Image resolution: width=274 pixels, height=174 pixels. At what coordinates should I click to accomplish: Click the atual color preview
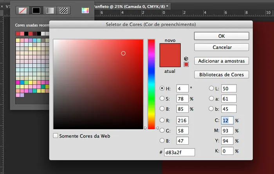click(170, 61)
